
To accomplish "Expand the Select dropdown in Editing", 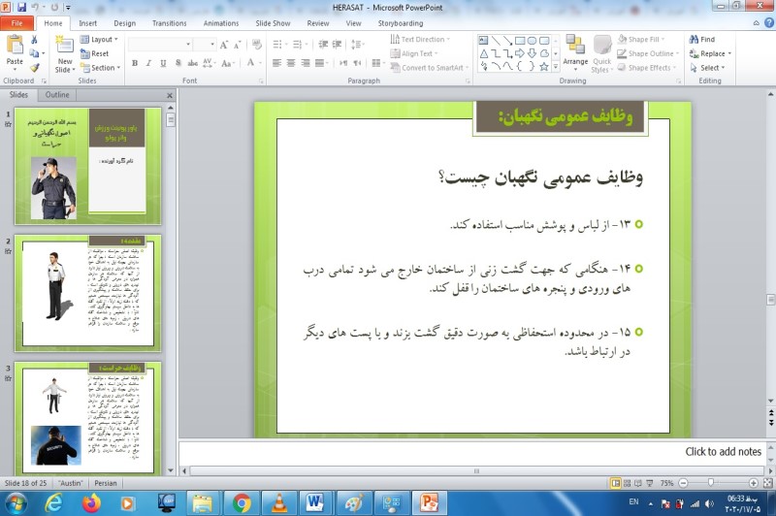I will [x=710, y=68].
